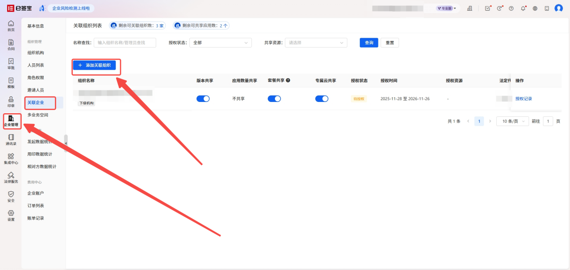
Task: Open the 授权记录 link
Action: click(524, 99)
